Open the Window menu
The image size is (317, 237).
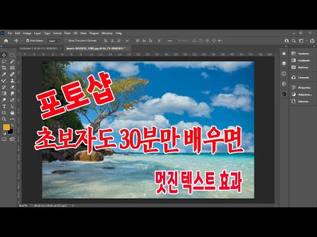coord(107,33)
